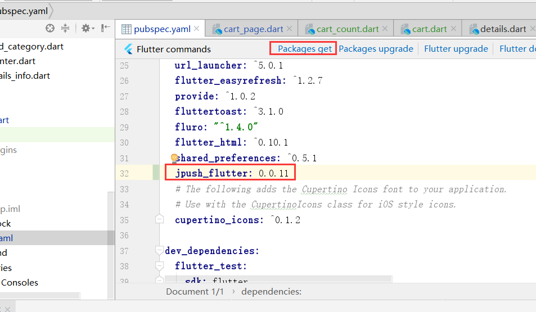The image size is (536, 312).
Task: Click the url_launcher dependency line
Action: click(229, 65)
